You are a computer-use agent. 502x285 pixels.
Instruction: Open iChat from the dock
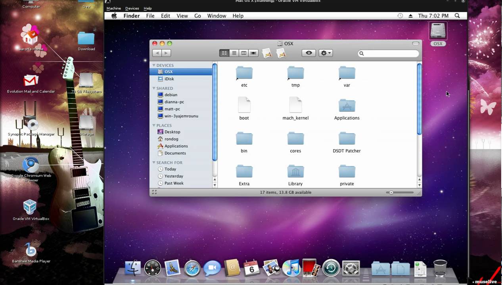pyautogui.click(x=212, y=269)
